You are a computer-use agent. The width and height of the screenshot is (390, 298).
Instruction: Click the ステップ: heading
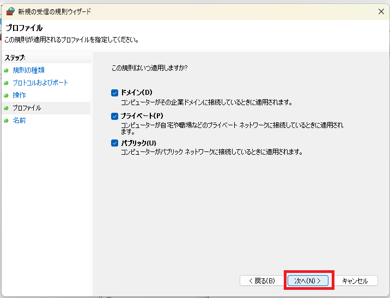click(x=15, y=58)
